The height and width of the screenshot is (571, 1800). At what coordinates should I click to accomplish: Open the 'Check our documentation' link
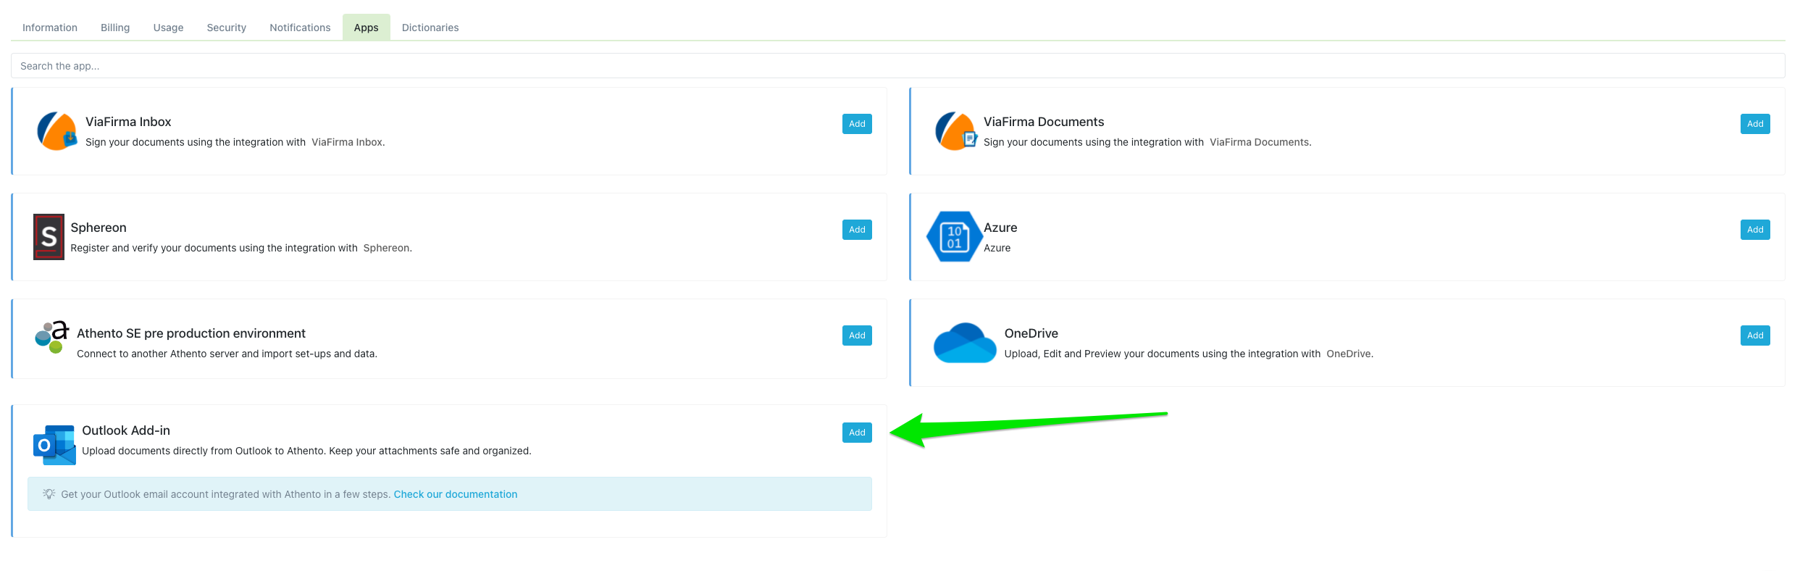point(456,494)
